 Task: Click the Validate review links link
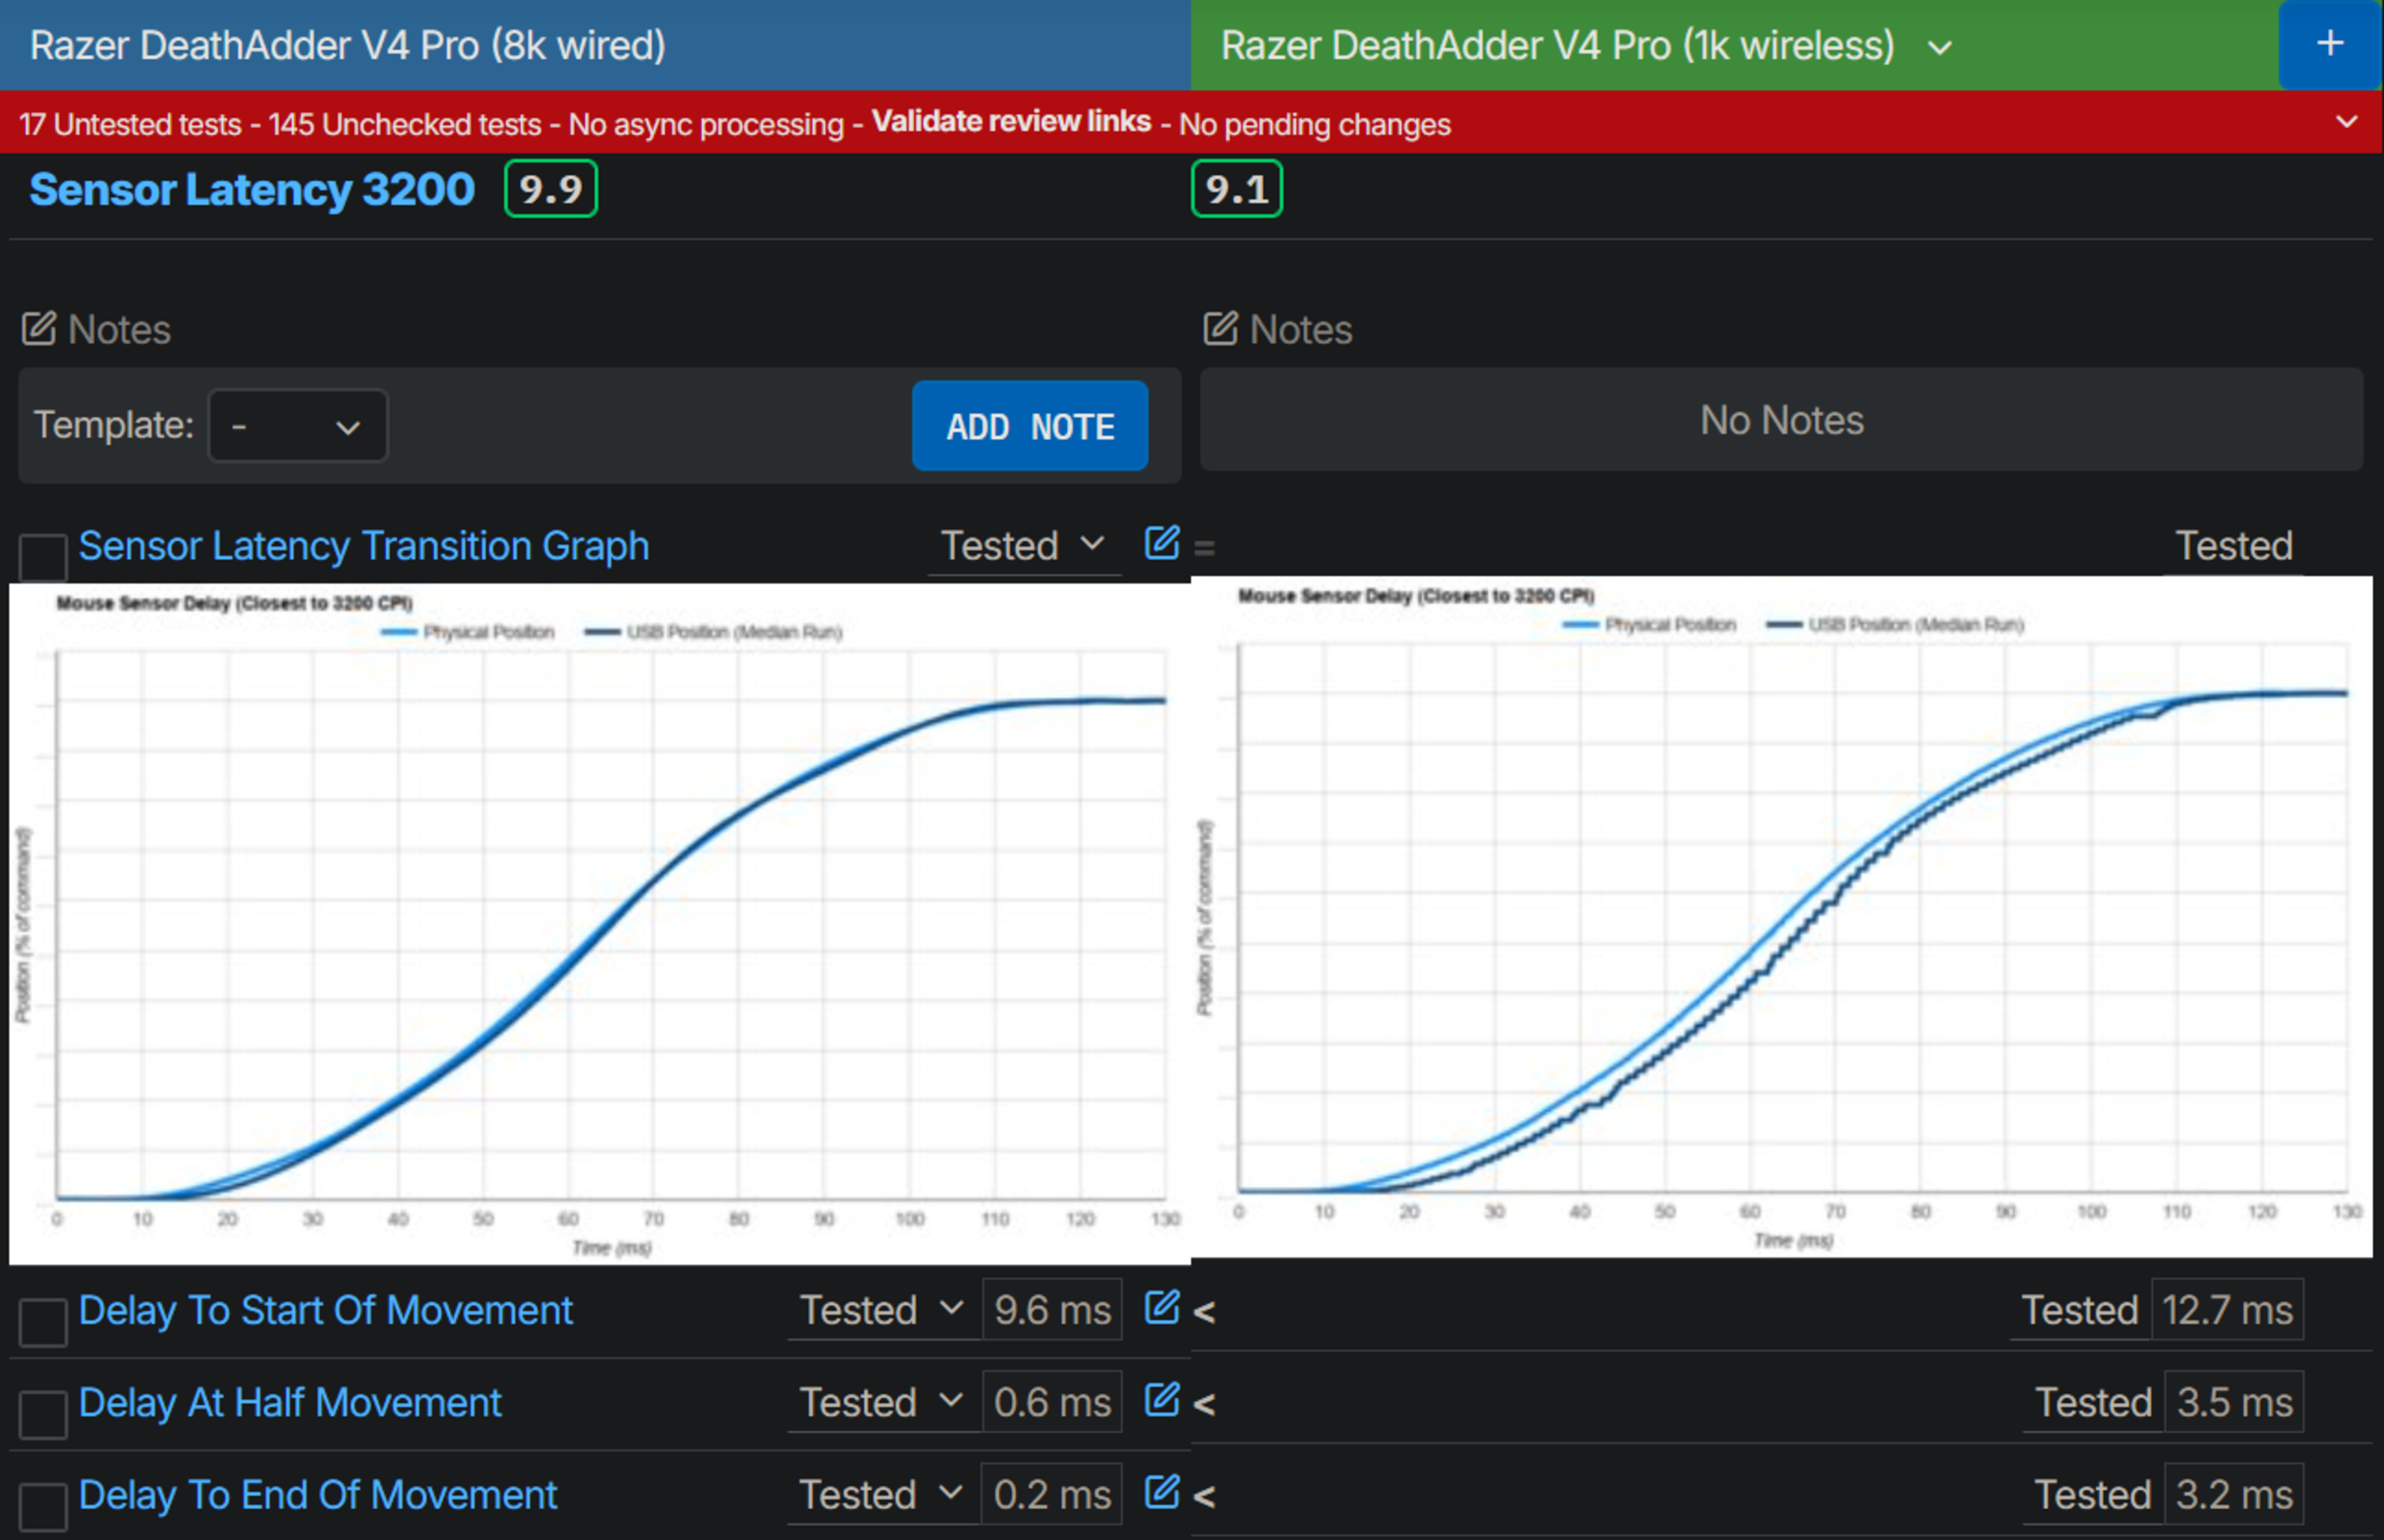(x=1010, y=121)
